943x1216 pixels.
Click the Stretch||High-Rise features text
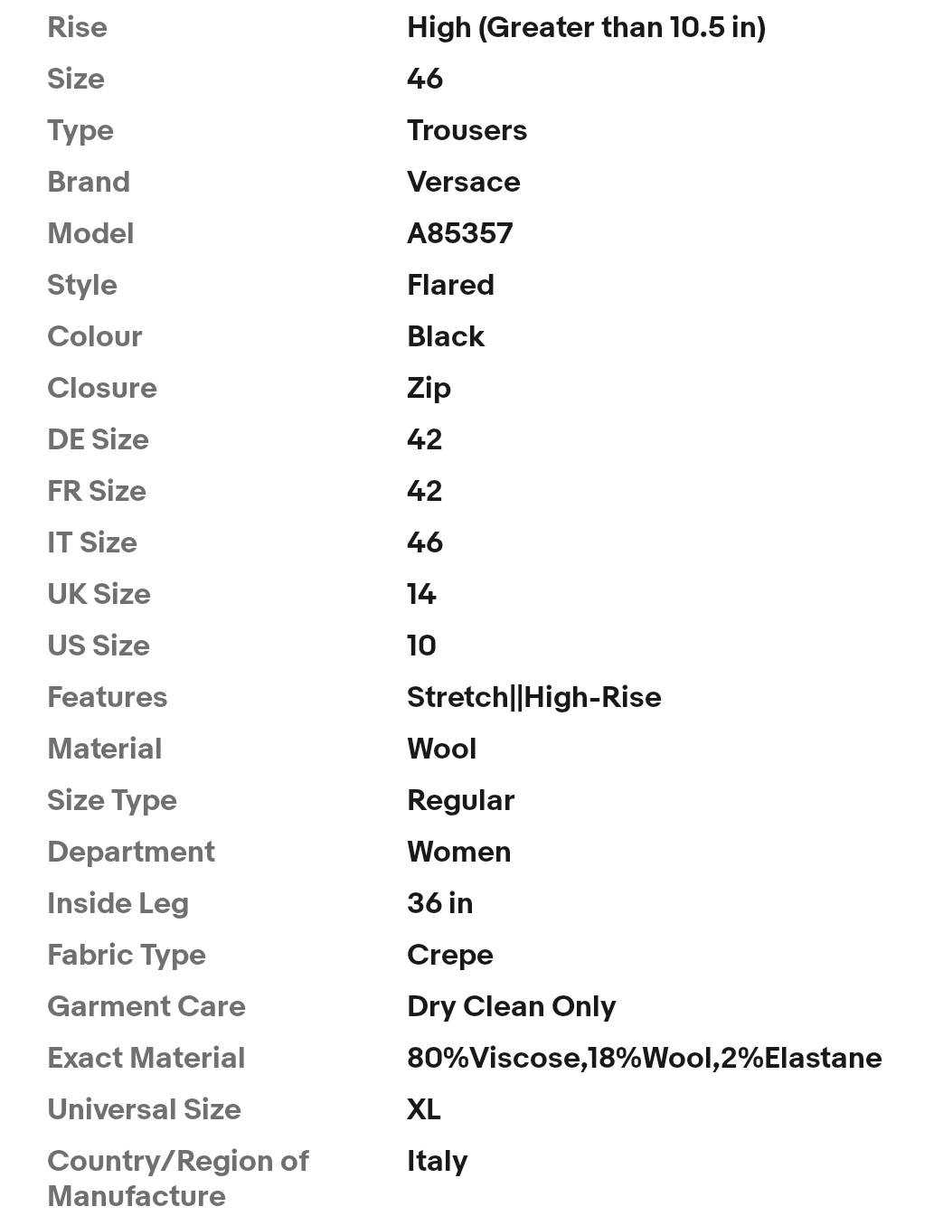(x=533, y=697)
